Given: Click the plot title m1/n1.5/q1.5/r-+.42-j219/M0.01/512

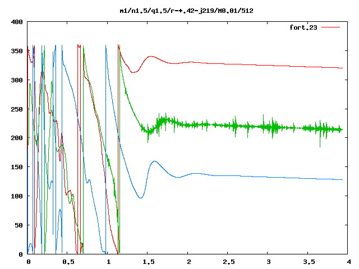Looking at the screenshot, I should (187, 11).
